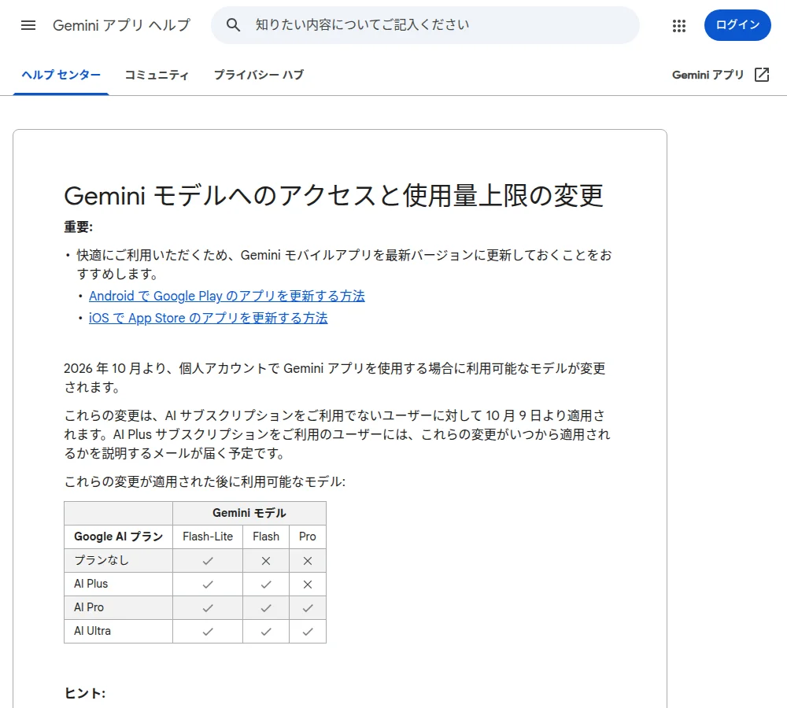Open the hamburger main menu
This screenshot has height=708, width=787.
point(28,25)
